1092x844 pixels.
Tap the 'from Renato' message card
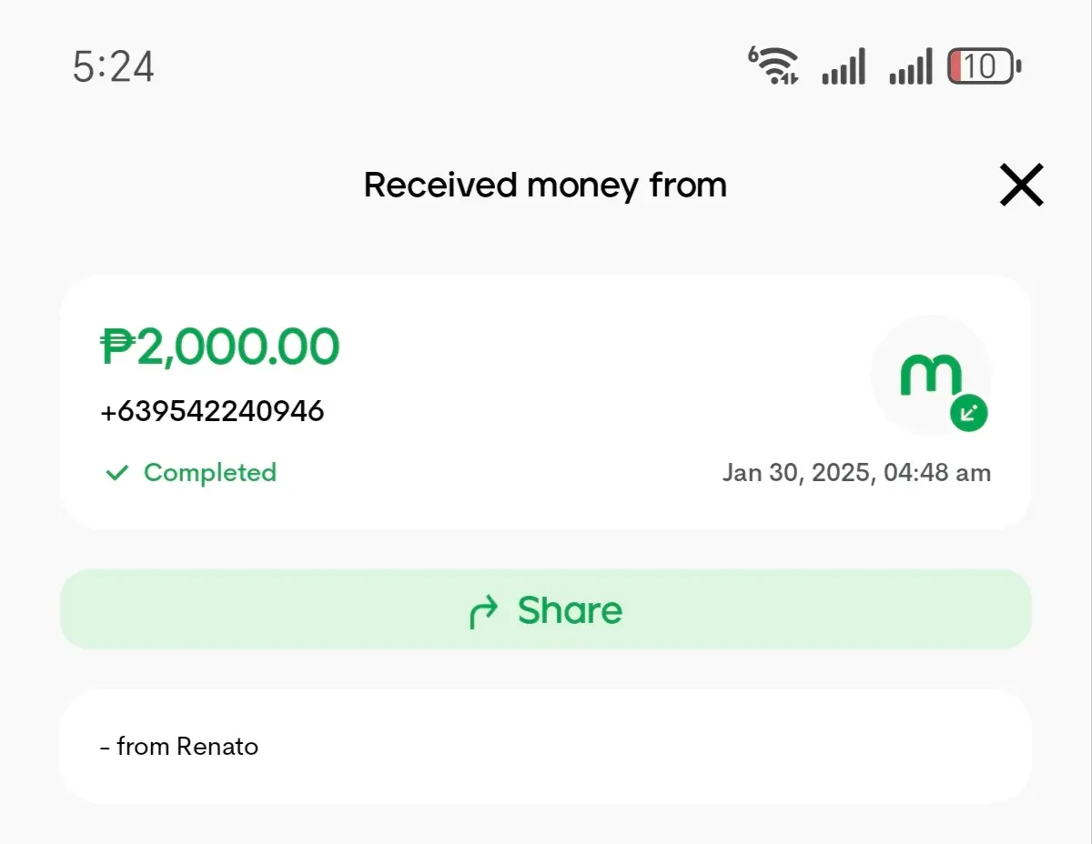point(546,747)
